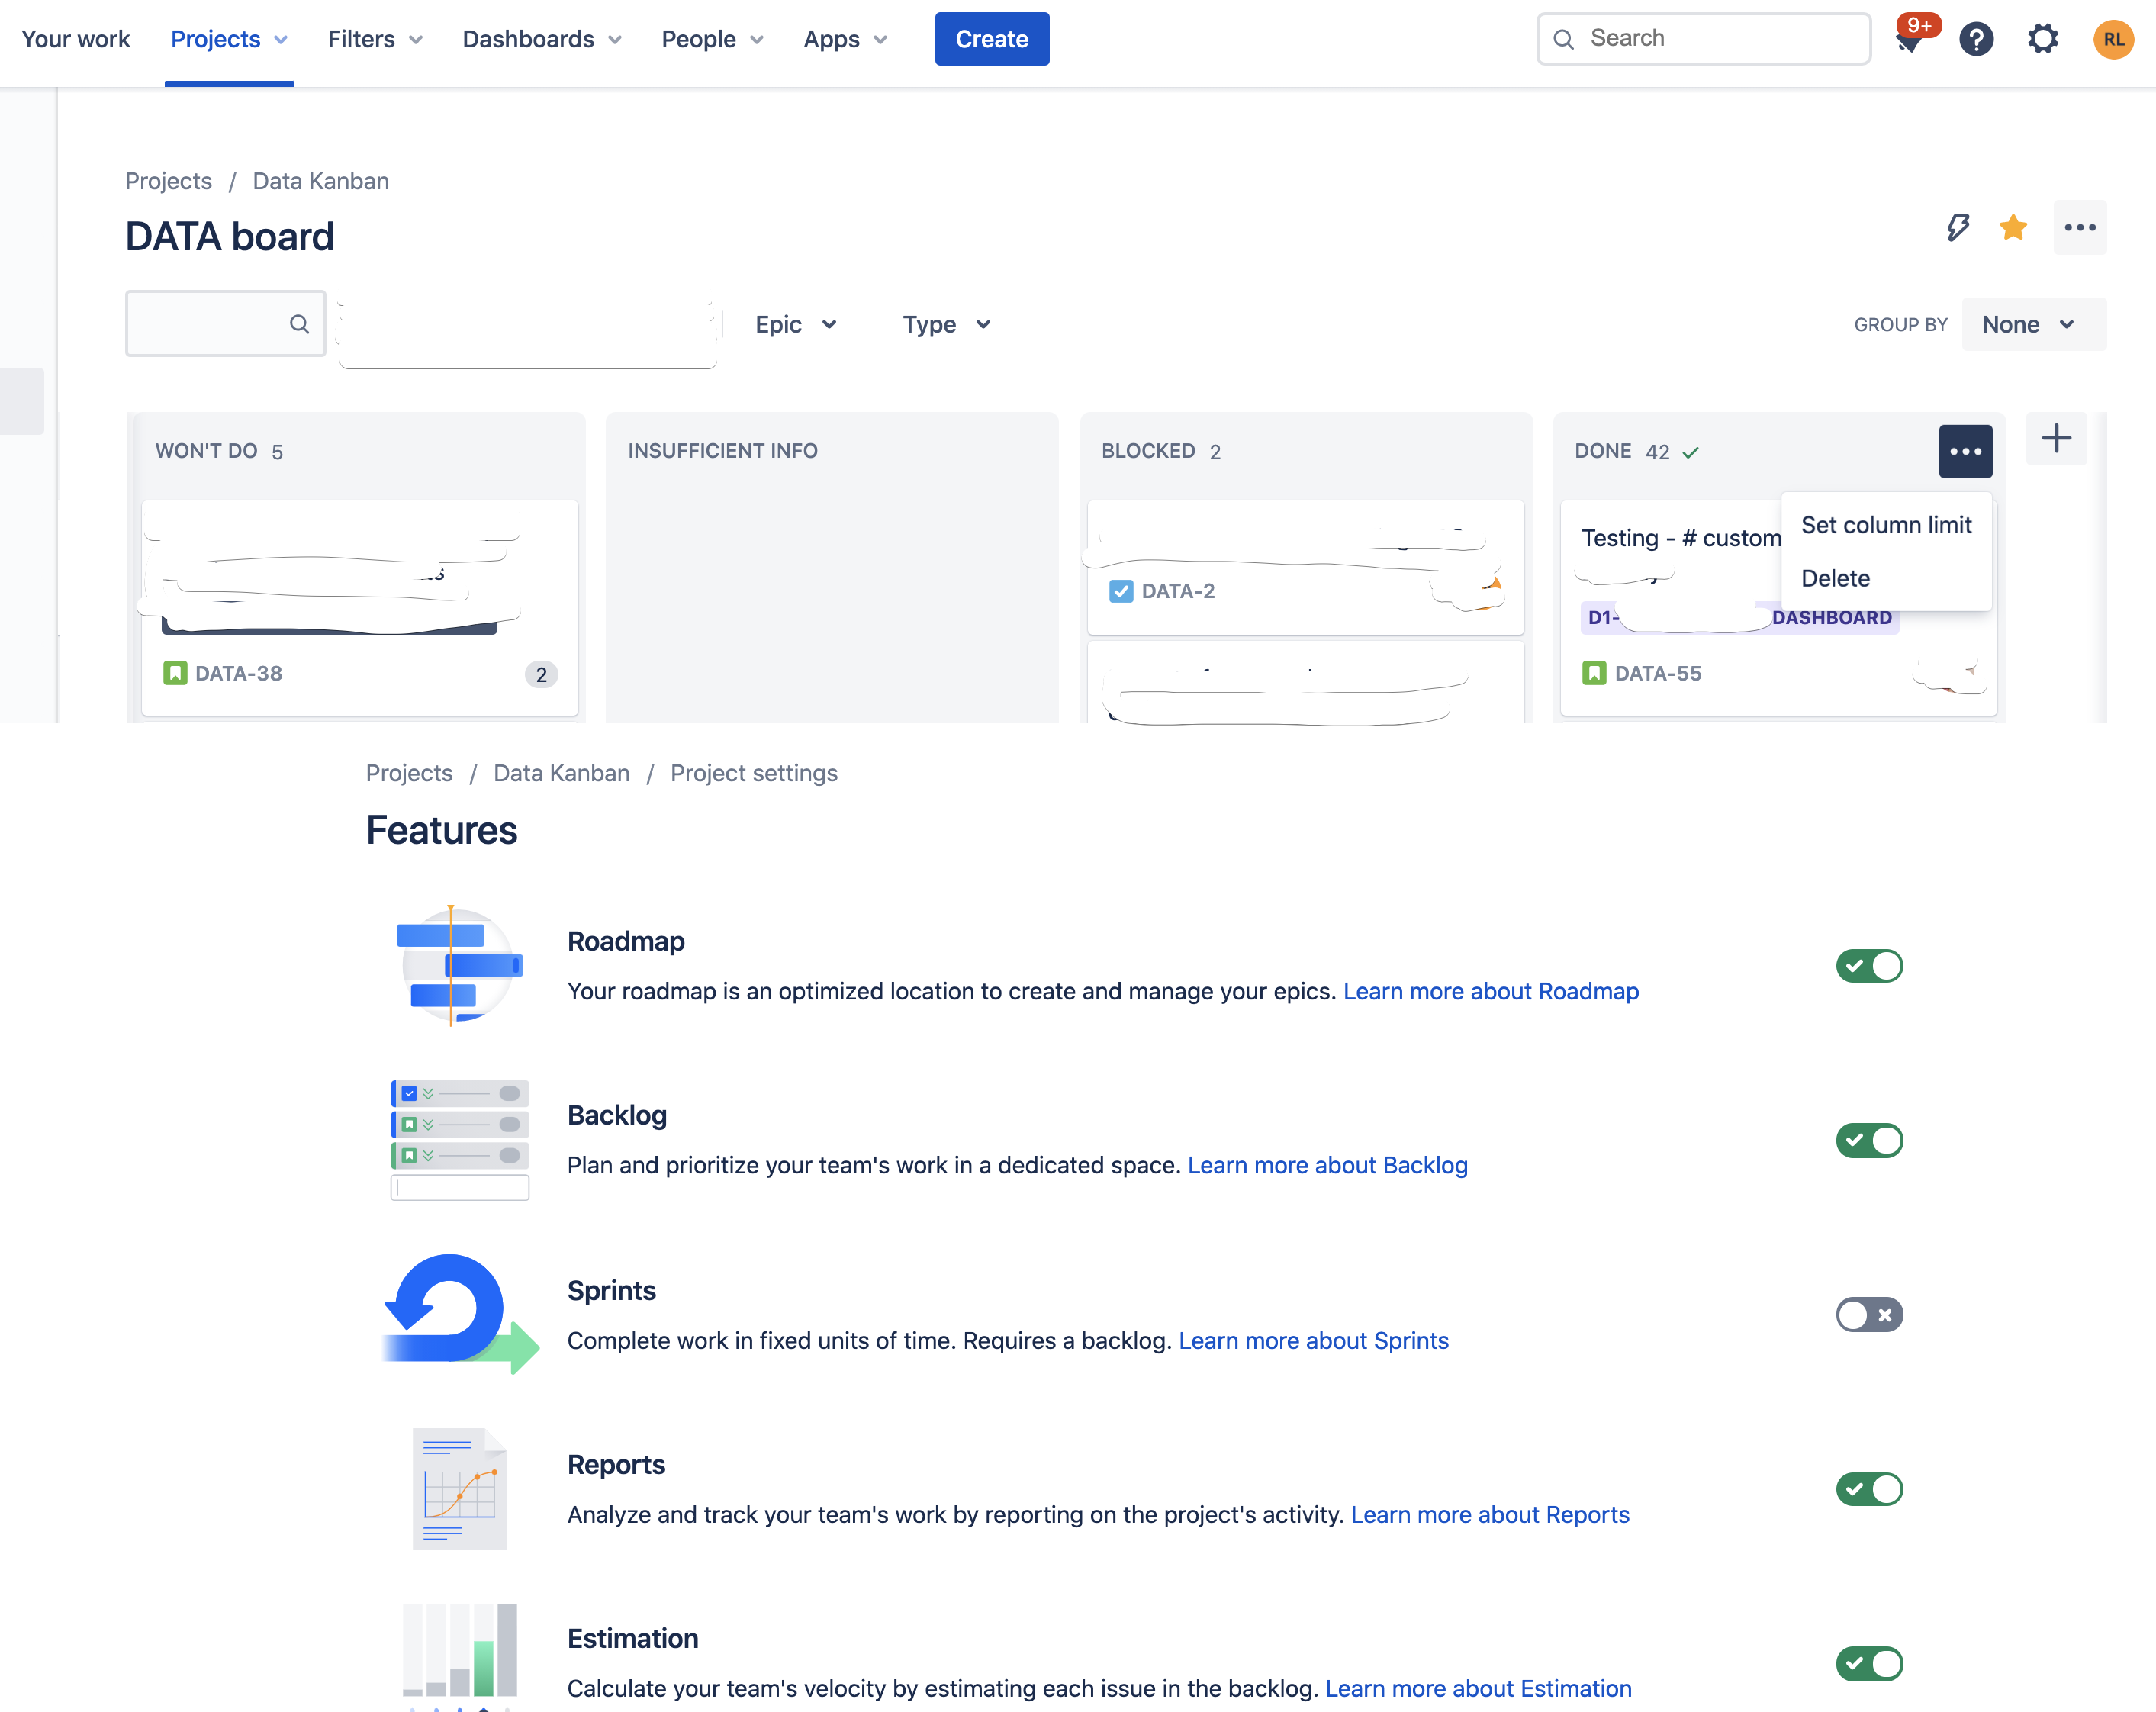
Task: Open the Group By None dropdown
Action: (2032, 324)
